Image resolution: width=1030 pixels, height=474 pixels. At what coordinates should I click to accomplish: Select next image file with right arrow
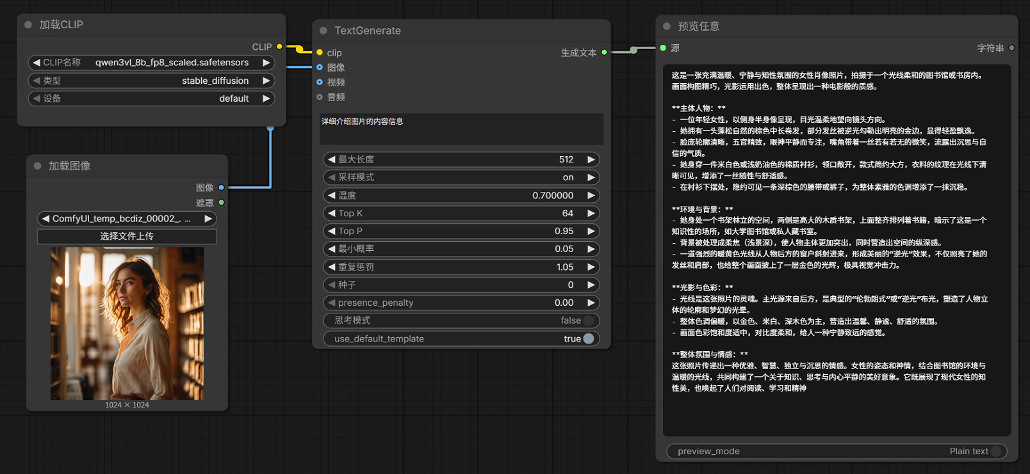pos(208,219)
